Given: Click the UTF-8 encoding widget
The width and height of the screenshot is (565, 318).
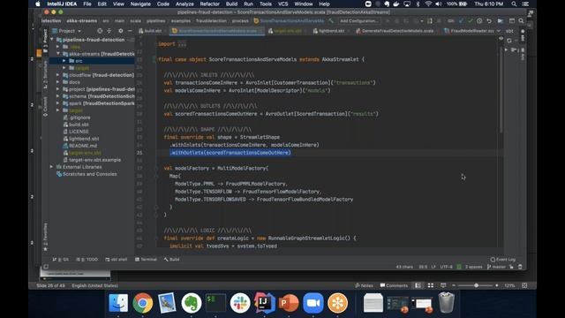Looking at the screenshot, I should coord(446,267).
